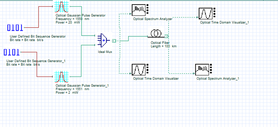278x127 pixels.
Task: Click the User Defined Bit Sequence Generator_1 icon
Action: point(12,52)
